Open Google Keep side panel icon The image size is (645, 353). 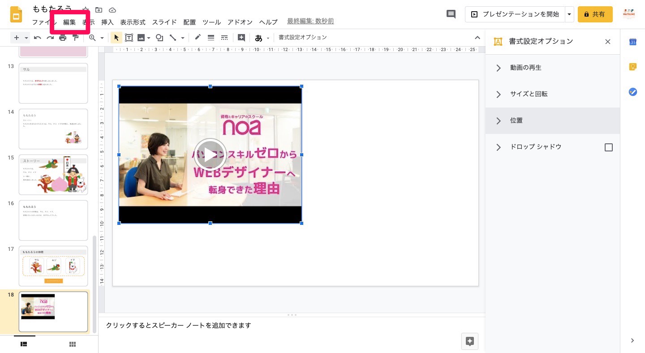tap(633, 67)
